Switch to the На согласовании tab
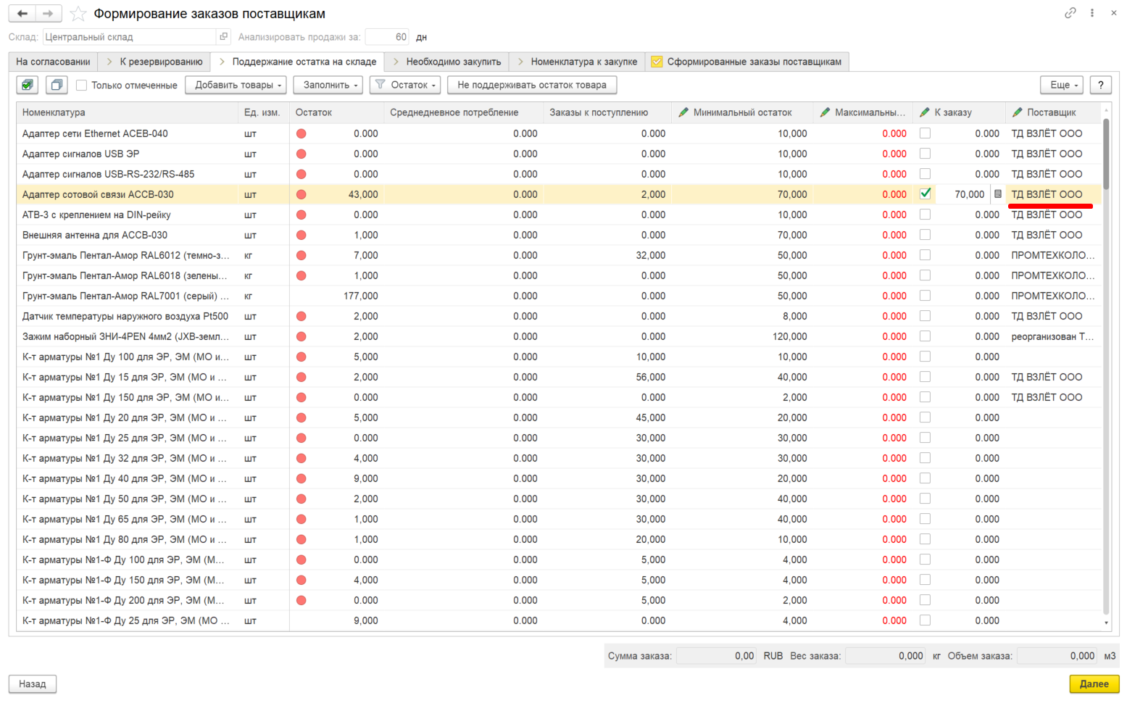Image resolution: width=1127 pixels, height=703 pixels. (53, 62)
